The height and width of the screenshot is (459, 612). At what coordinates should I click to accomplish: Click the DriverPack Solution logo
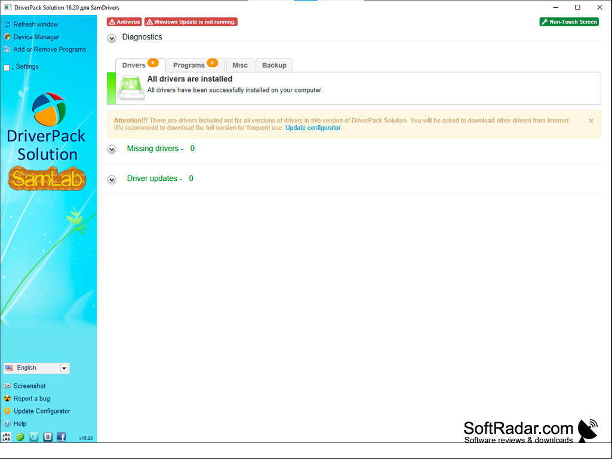(47, 127)
